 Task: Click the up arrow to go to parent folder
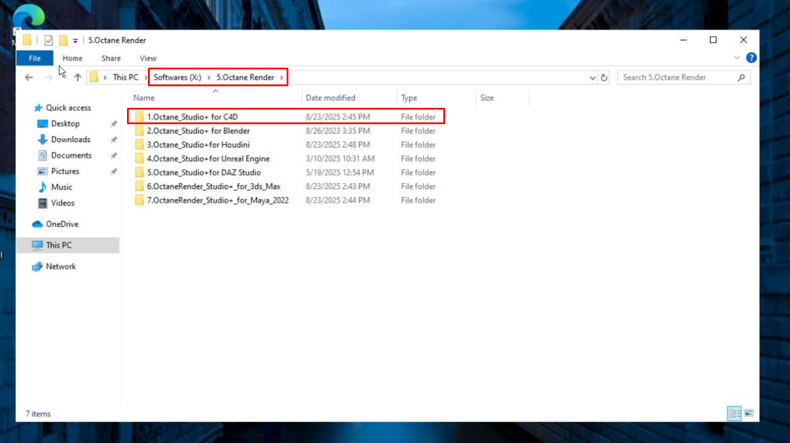point(77,77)
